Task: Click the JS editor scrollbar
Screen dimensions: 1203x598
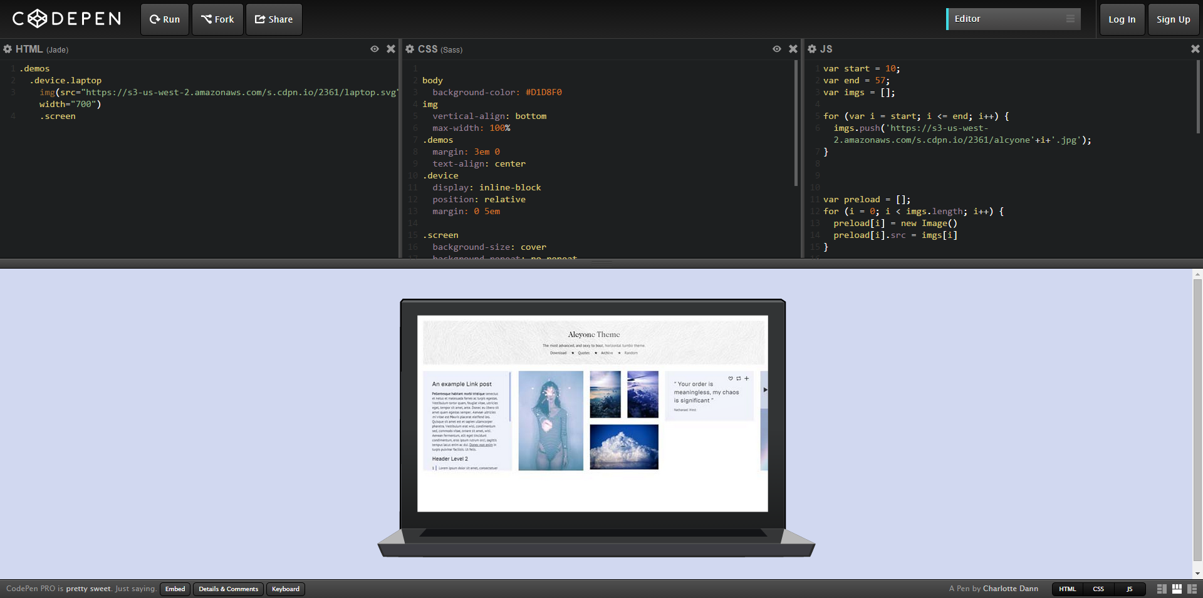Action: 1198,97
